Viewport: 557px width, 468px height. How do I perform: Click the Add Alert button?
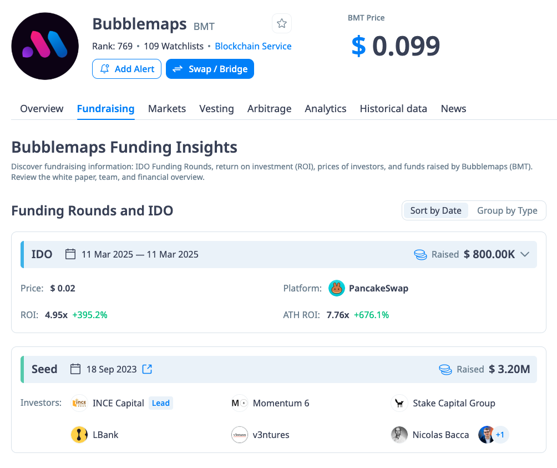point(126,68)
